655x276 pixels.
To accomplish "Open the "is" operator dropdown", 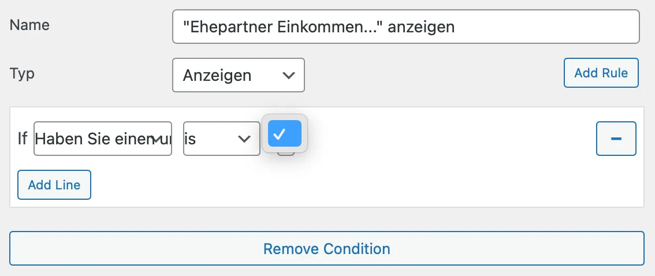I will pos(222,139).
